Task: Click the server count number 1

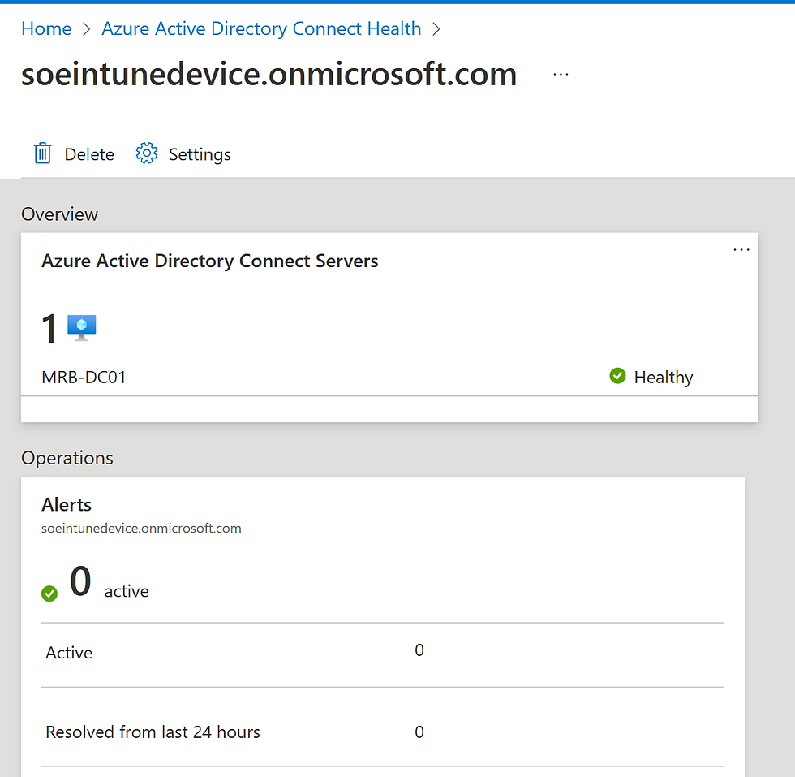Action: (x=49, y=329)
